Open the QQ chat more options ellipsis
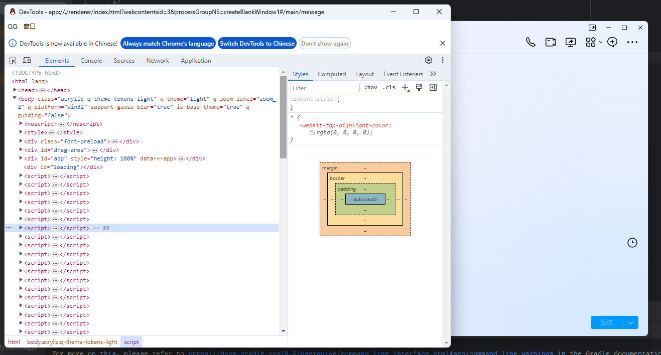The width and height of the screenshot is (661, 355). pos(632,42)
